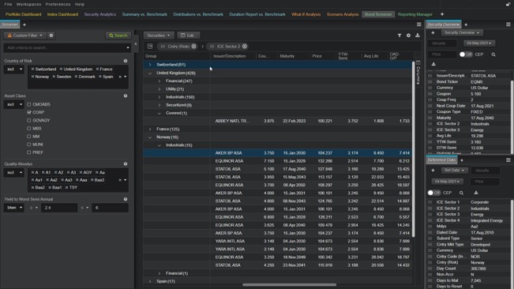Open the 04 May 2021 date in Security Overview
Image resolution: width=514 pixels, height=289 pixels.
click(478, 43)
